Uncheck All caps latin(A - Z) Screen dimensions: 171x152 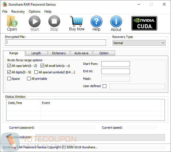[x=9, y=66]
